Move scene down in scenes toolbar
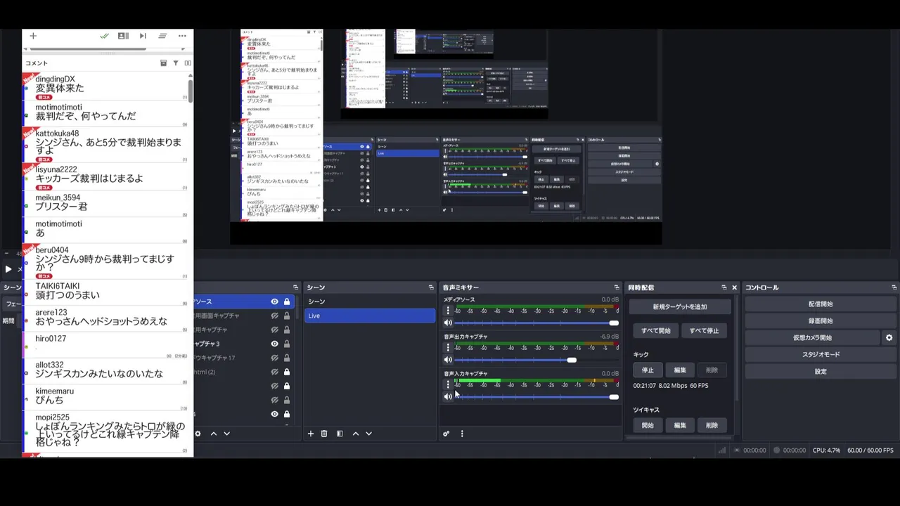This screenshot has height=506, width=900. [x=368, y=434]
